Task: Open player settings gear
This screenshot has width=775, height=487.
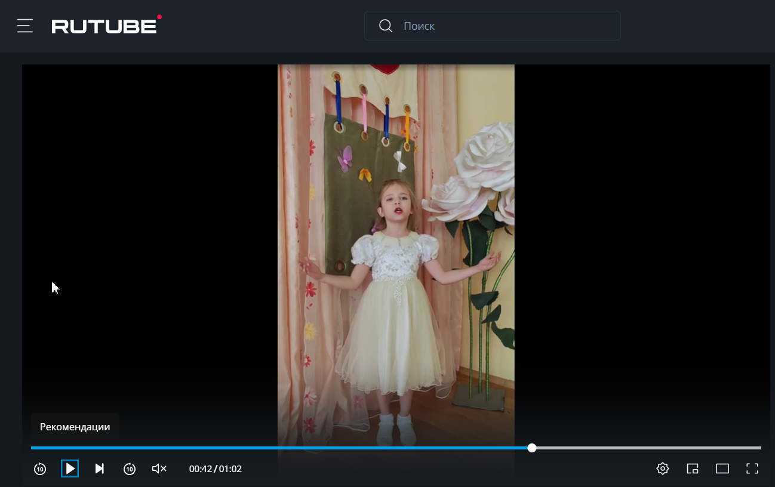Action: [663, 468]
